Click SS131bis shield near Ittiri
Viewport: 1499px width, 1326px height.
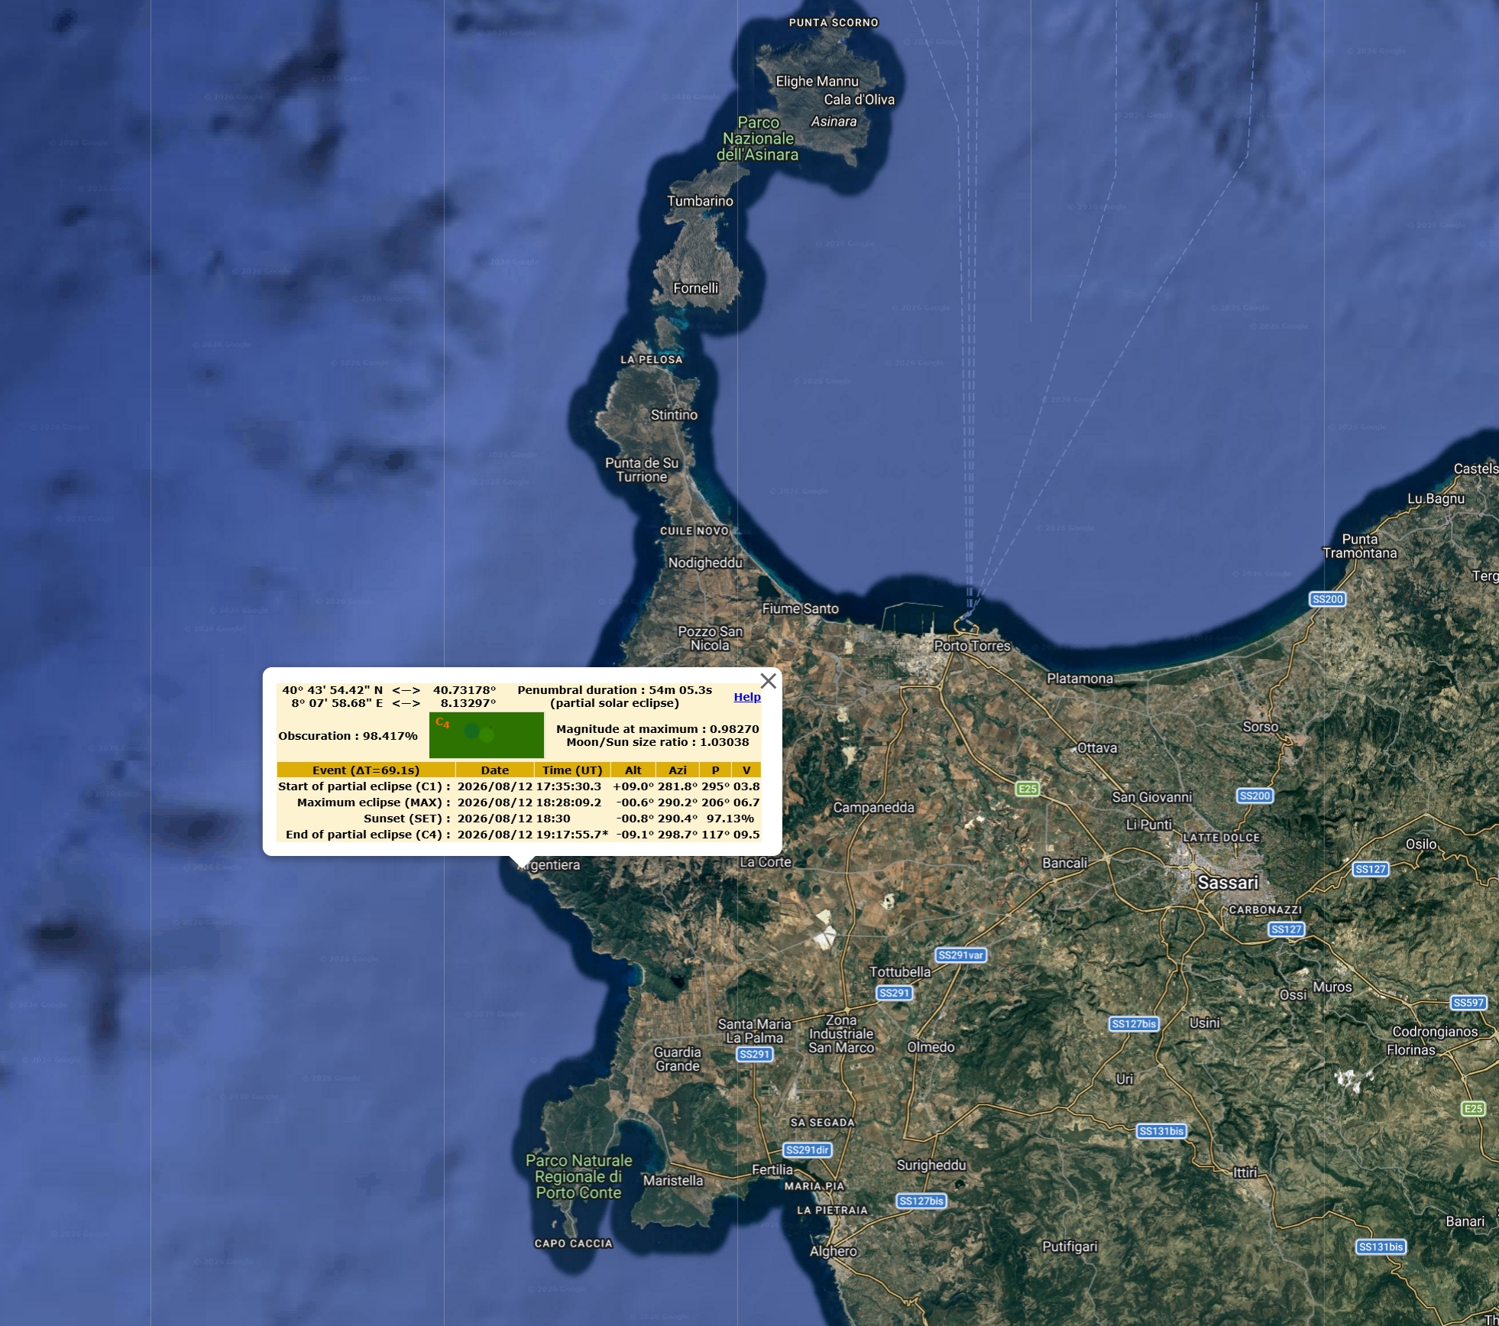pos(1161,1131)
